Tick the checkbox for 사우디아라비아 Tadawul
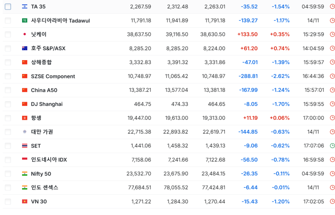335x215 pixels. tap(8, 20)
